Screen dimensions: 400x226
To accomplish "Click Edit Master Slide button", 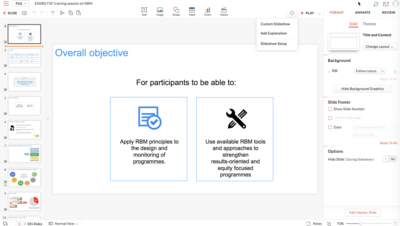I will 363,213.
